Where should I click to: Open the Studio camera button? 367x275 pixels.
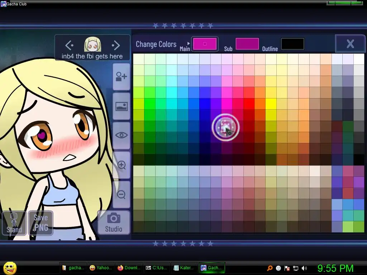click(114, 222)
